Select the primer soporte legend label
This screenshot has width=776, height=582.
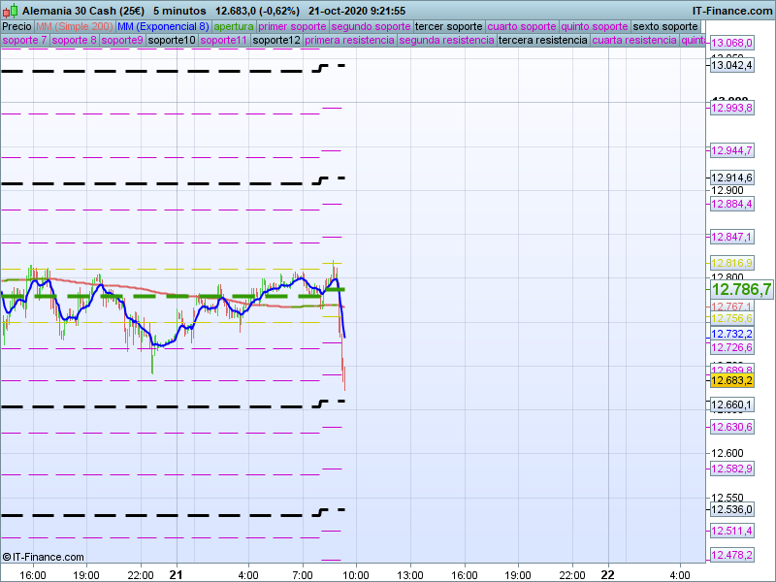pos(293,26)
